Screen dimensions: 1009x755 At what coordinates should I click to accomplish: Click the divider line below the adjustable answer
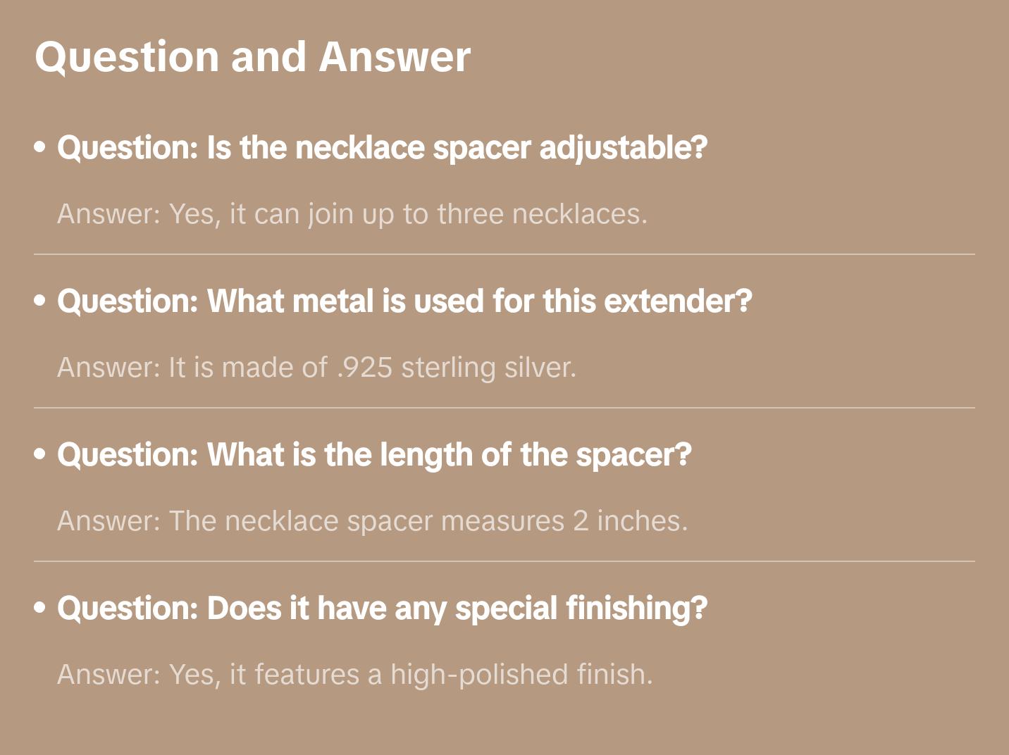coord(504,254)
